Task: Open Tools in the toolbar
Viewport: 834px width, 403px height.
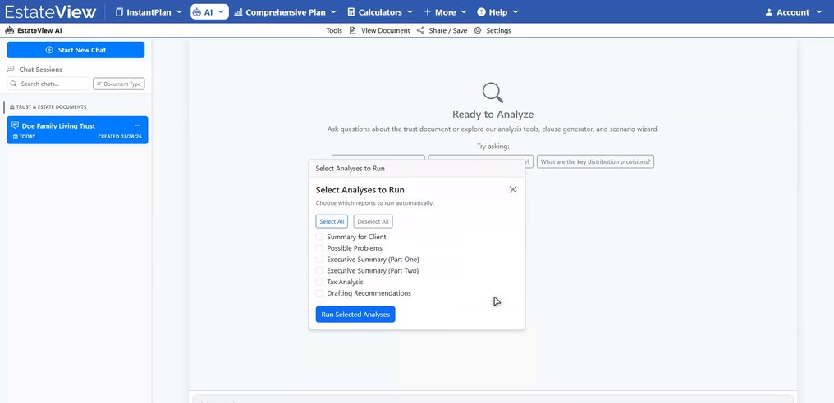Action: (x=334, y=31)
